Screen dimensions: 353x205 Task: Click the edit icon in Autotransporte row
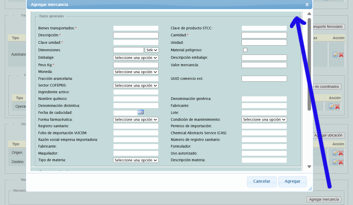pos(335,54)
